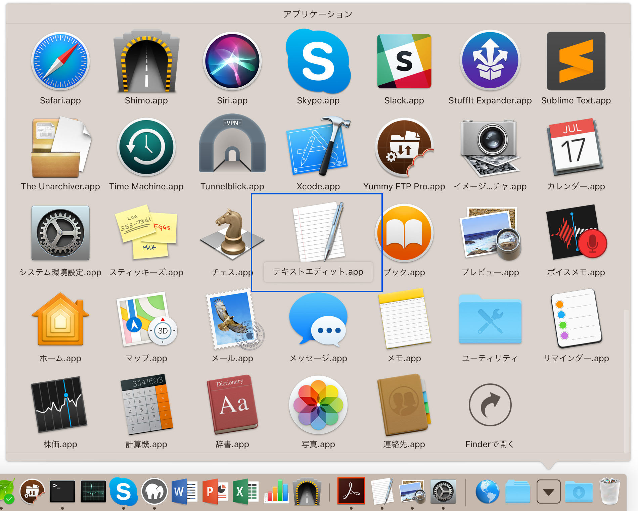Open Time Machine.app

(146, 147)
